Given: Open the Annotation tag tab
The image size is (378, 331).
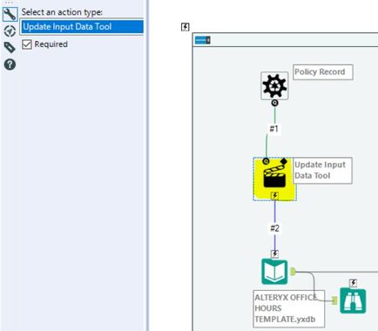Looking at the screenshot, I should tap(10, 47).
